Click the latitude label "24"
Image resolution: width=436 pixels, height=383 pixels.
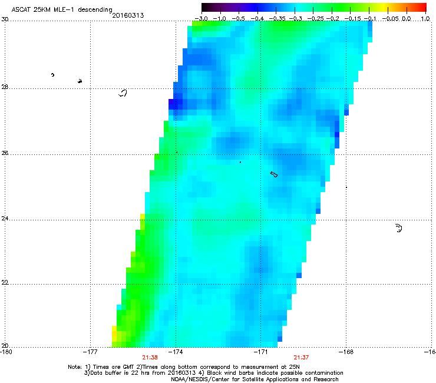click(5, 219)
